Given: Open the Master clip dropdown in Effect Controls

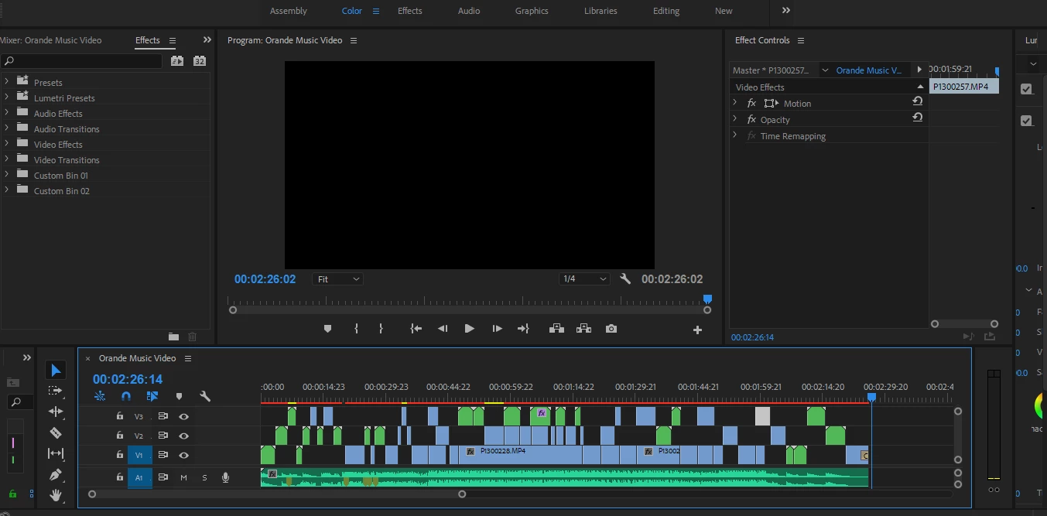Looking at the screenshot, I should [x=825, y=70].
